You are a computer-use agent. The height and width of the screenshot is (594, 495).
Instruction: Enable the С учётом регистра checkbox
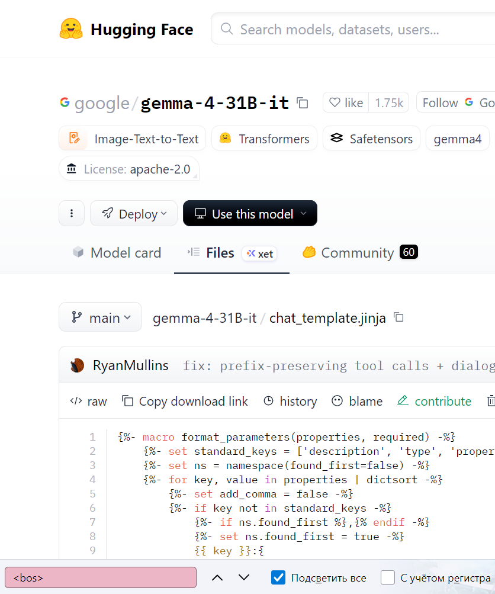pos(388,577)
